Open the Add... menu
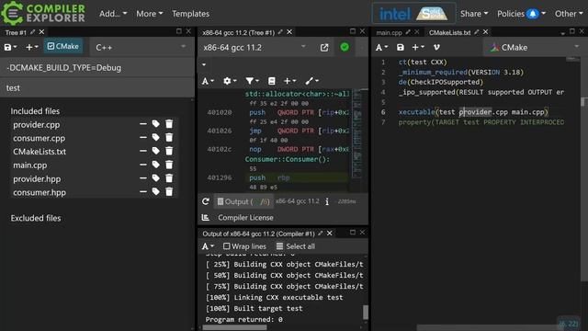588x331 pixels. click(113, 14)
